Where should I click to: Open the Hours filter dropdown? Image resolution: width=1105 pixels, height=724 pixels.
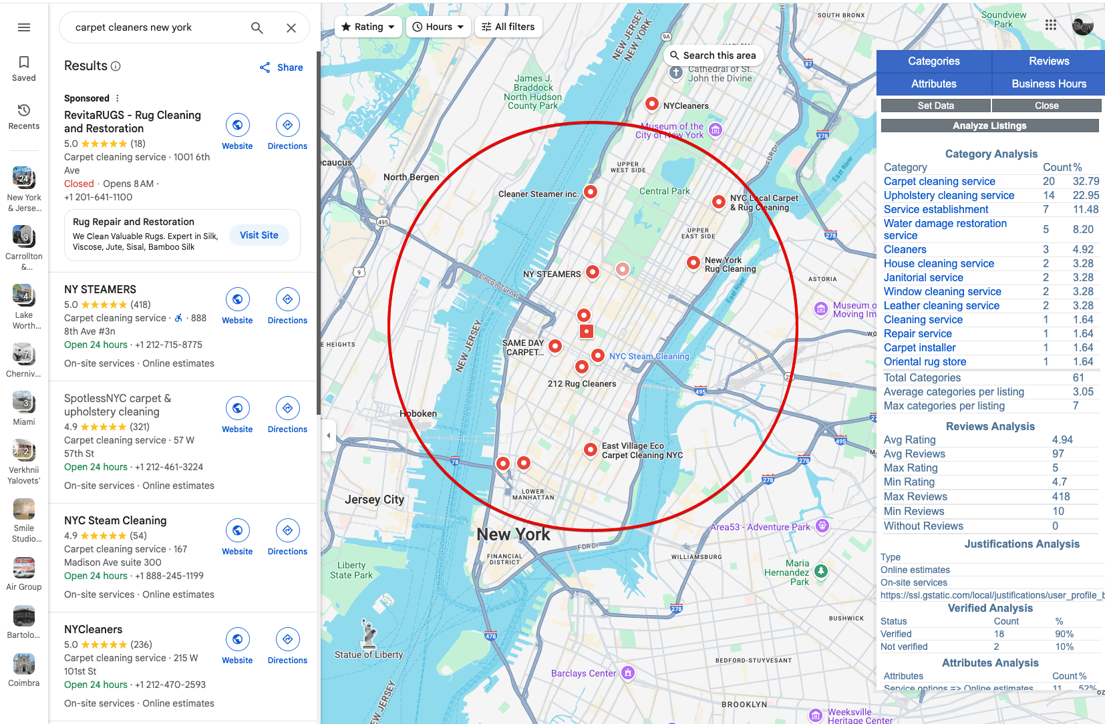pos(438,27)
